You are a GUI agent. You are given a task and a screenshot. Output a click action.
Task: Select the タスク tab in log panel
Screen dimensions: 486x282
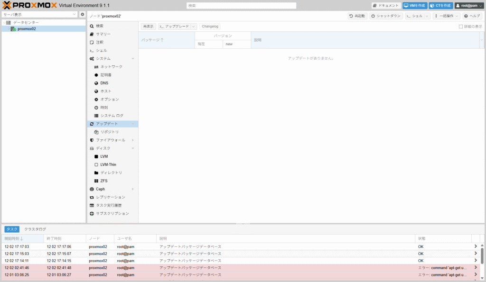12,229
